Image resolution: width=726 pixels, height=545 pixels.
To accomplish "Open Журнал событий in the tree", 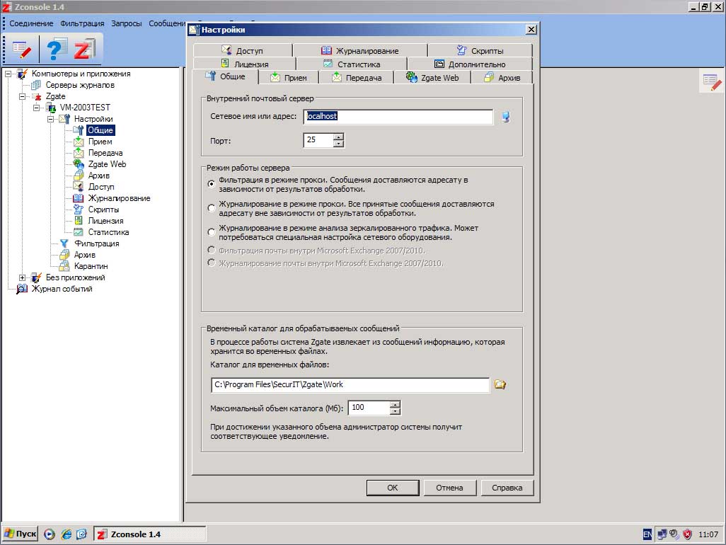I will (x=62, y=289).
